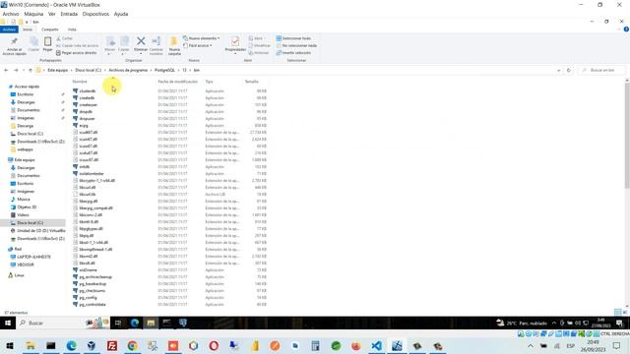Image resolution: width=630 pixels, height=354 pixels.
Task: Select Música in navigation pane
Action: click(24, 199)
